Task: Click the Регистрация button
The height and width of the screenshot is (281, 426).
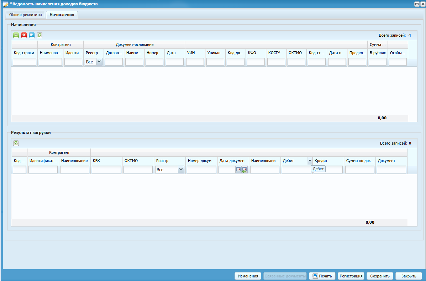Action: click(x=351, y=276)
